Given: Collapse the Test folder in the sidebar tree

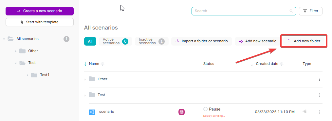Looking at the screenshot, I should point(16,63).
